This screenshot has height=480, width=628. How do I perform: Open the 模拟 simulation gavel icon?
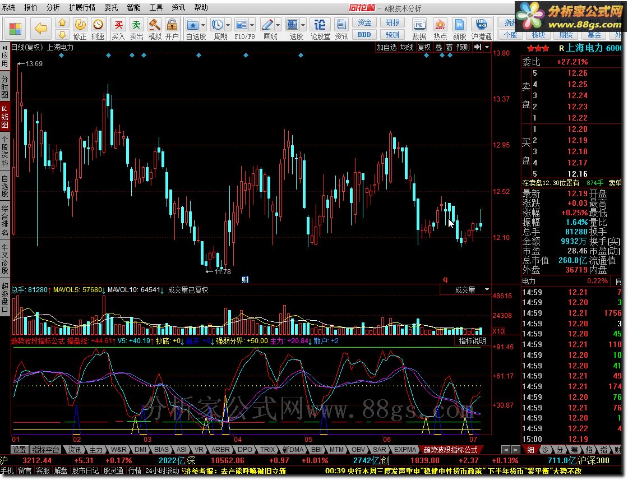(x=155, y=29)
